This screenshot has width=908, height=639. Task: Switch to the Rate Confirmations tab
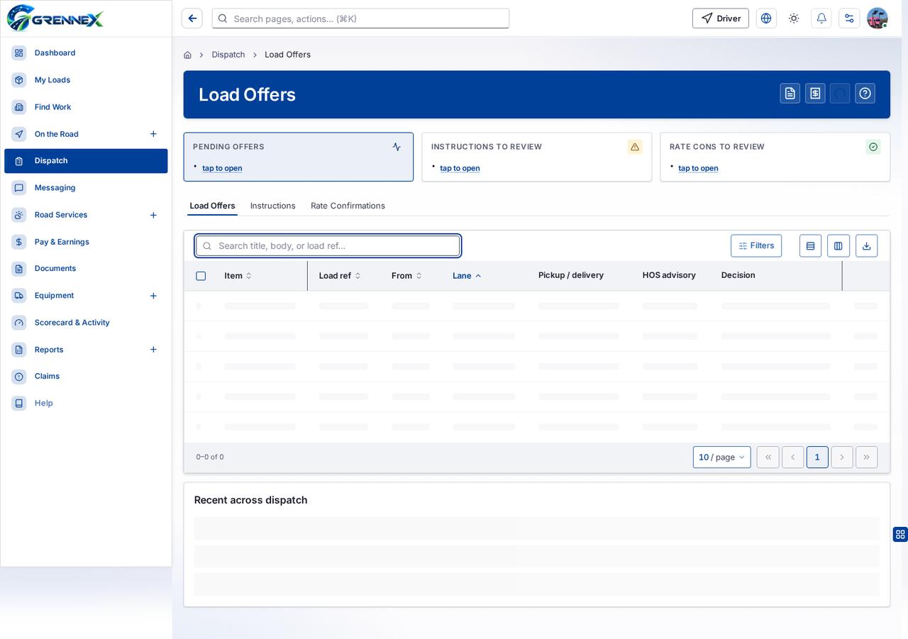click(x=348, y=206)
